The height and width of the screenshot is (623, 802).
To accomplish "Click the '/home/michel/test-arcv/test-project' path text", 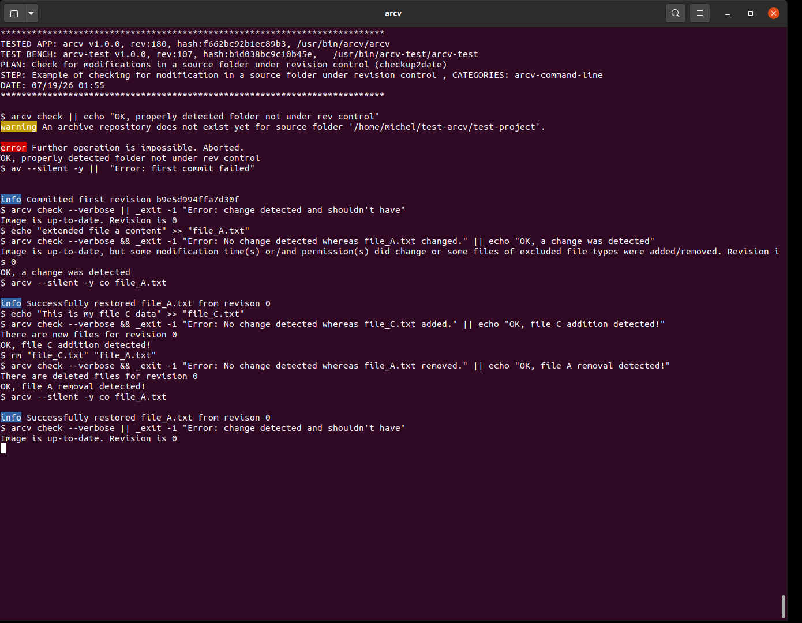I will (447, 127).
